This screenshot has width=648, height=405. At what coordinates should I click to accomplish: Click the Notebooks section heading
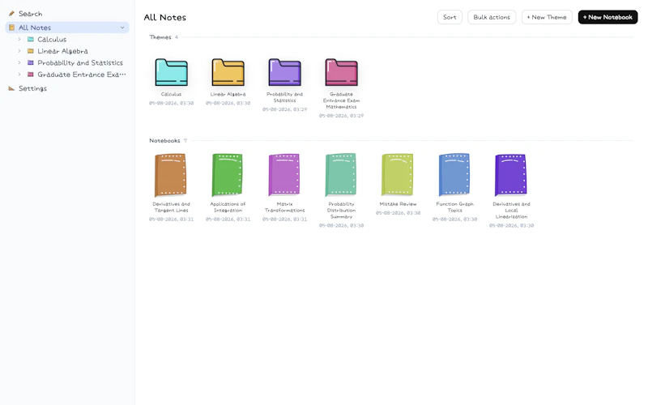coord(164,140)
